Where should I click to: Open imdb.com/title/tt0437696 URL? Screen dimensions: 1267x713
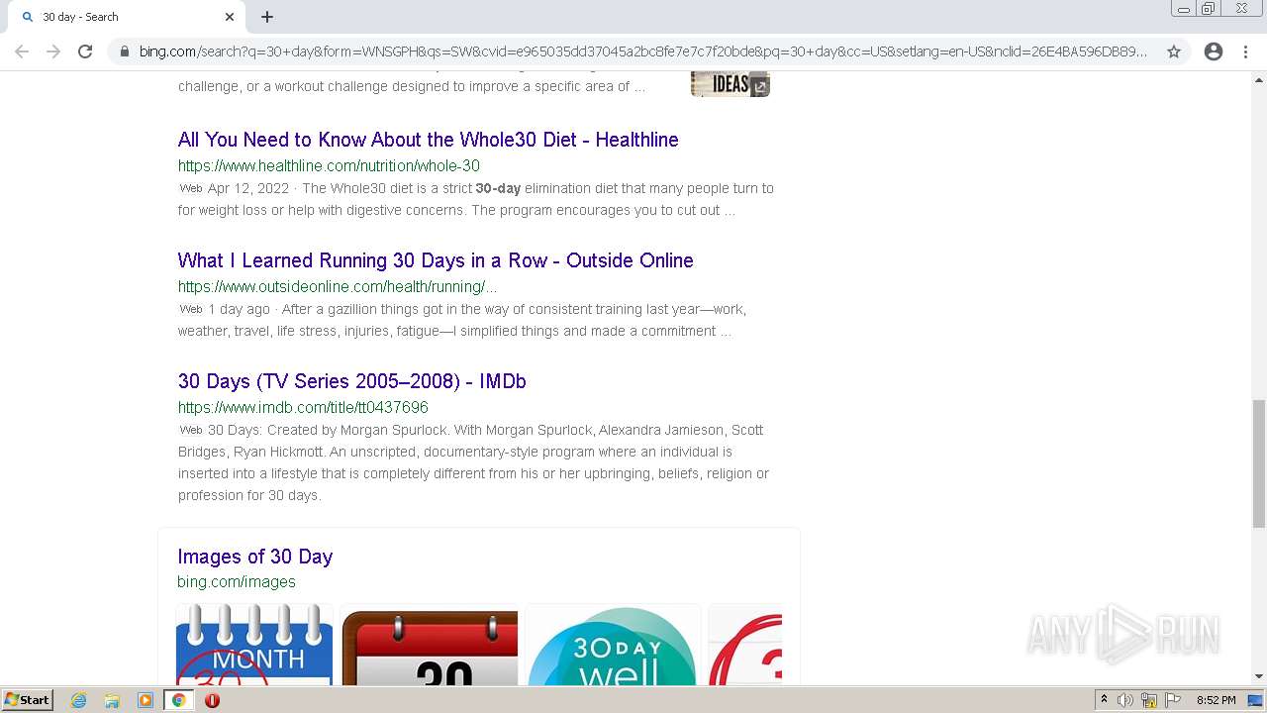(303, 407)
